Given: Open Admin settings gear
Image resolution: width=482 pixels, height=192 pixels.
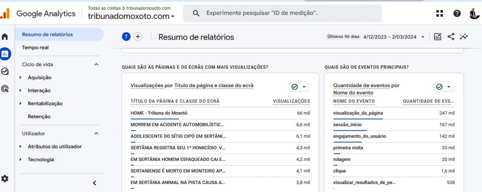Looking at the screenshot, I should pyautogui.click(x=5, y=179).
